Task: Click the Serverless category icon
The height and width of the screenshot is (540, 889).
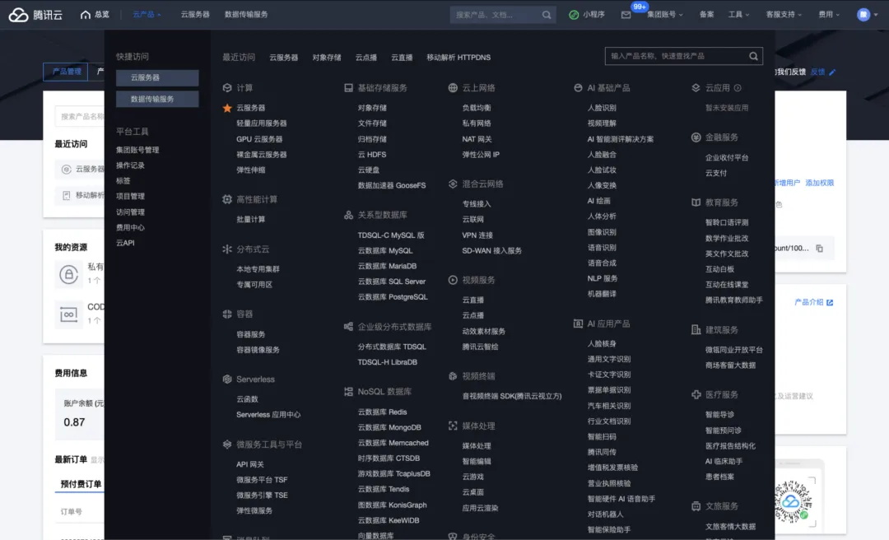Action: point(227,379)
